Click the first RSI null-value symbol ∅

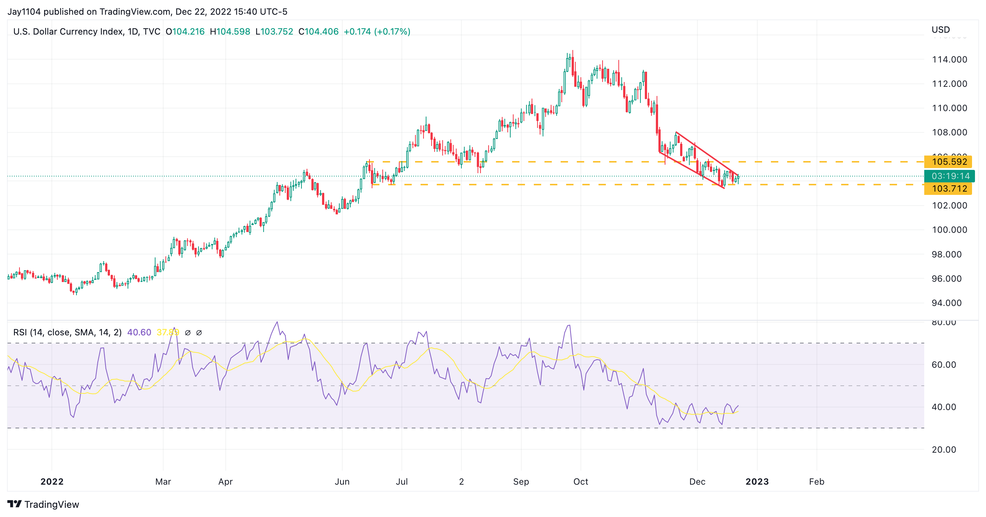[187, 332]
